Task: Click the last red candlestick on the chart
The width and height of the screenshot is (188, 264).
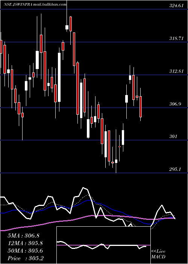Action: pos(141,107)
